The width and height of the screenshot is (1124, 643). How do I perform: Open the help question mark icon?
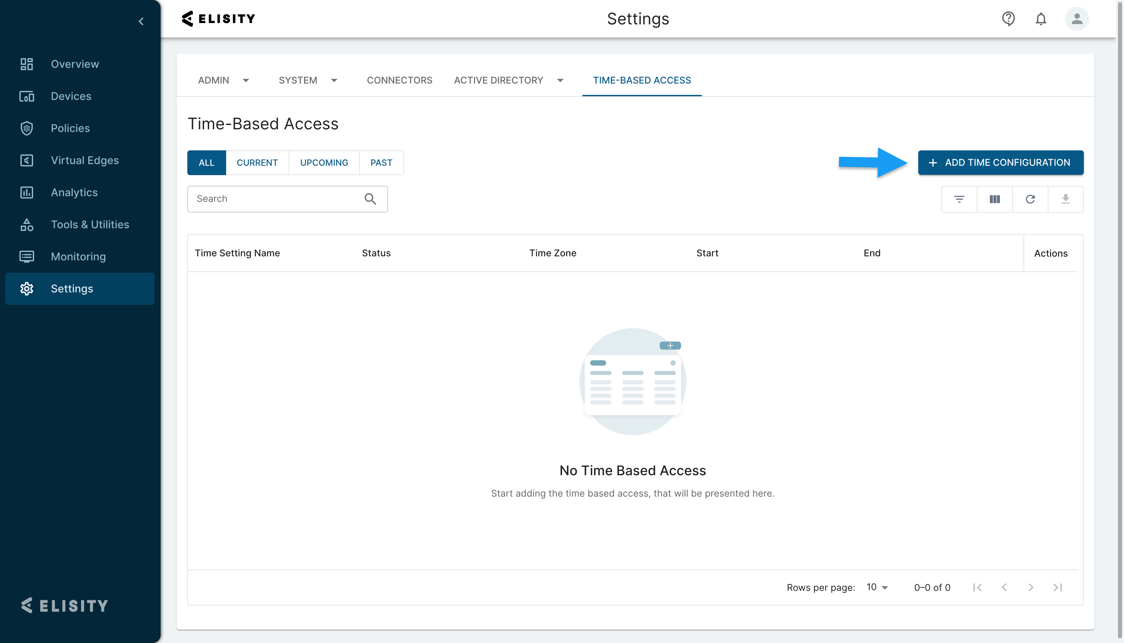(x=1008, y=19)
